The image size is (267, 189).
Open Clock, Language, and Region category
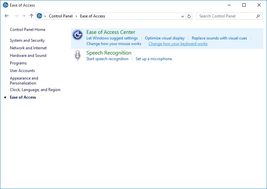click(35, 90)
